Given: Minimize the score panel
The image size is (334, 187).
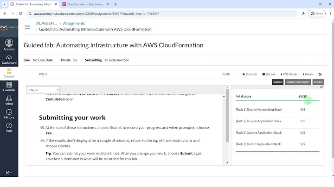Looking at the screenshot, I should point(321,87).
